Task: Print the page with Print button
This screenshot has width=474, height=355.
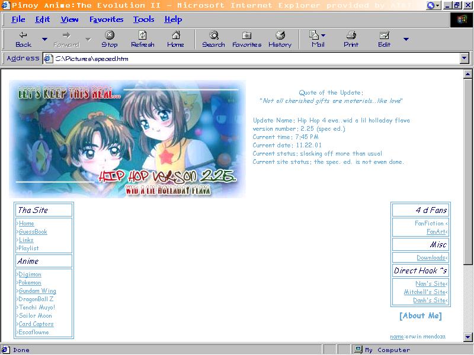Action: (x=351, y=39)
